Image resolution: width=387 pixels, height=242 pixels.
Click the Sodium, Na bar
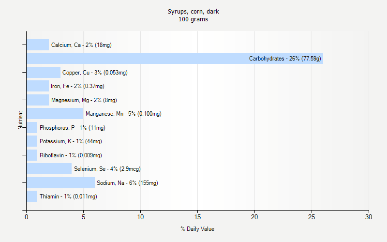click(60, 183)
